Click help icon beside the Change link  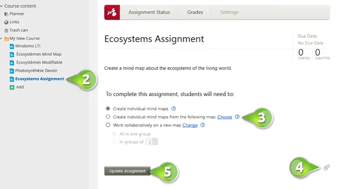point(202,125)
